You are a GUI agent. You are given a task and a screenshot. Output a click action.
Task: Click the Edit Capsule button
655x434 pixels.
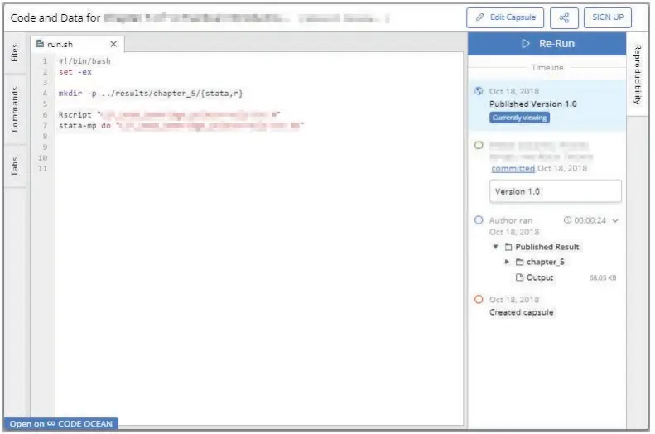click(505, 17)
